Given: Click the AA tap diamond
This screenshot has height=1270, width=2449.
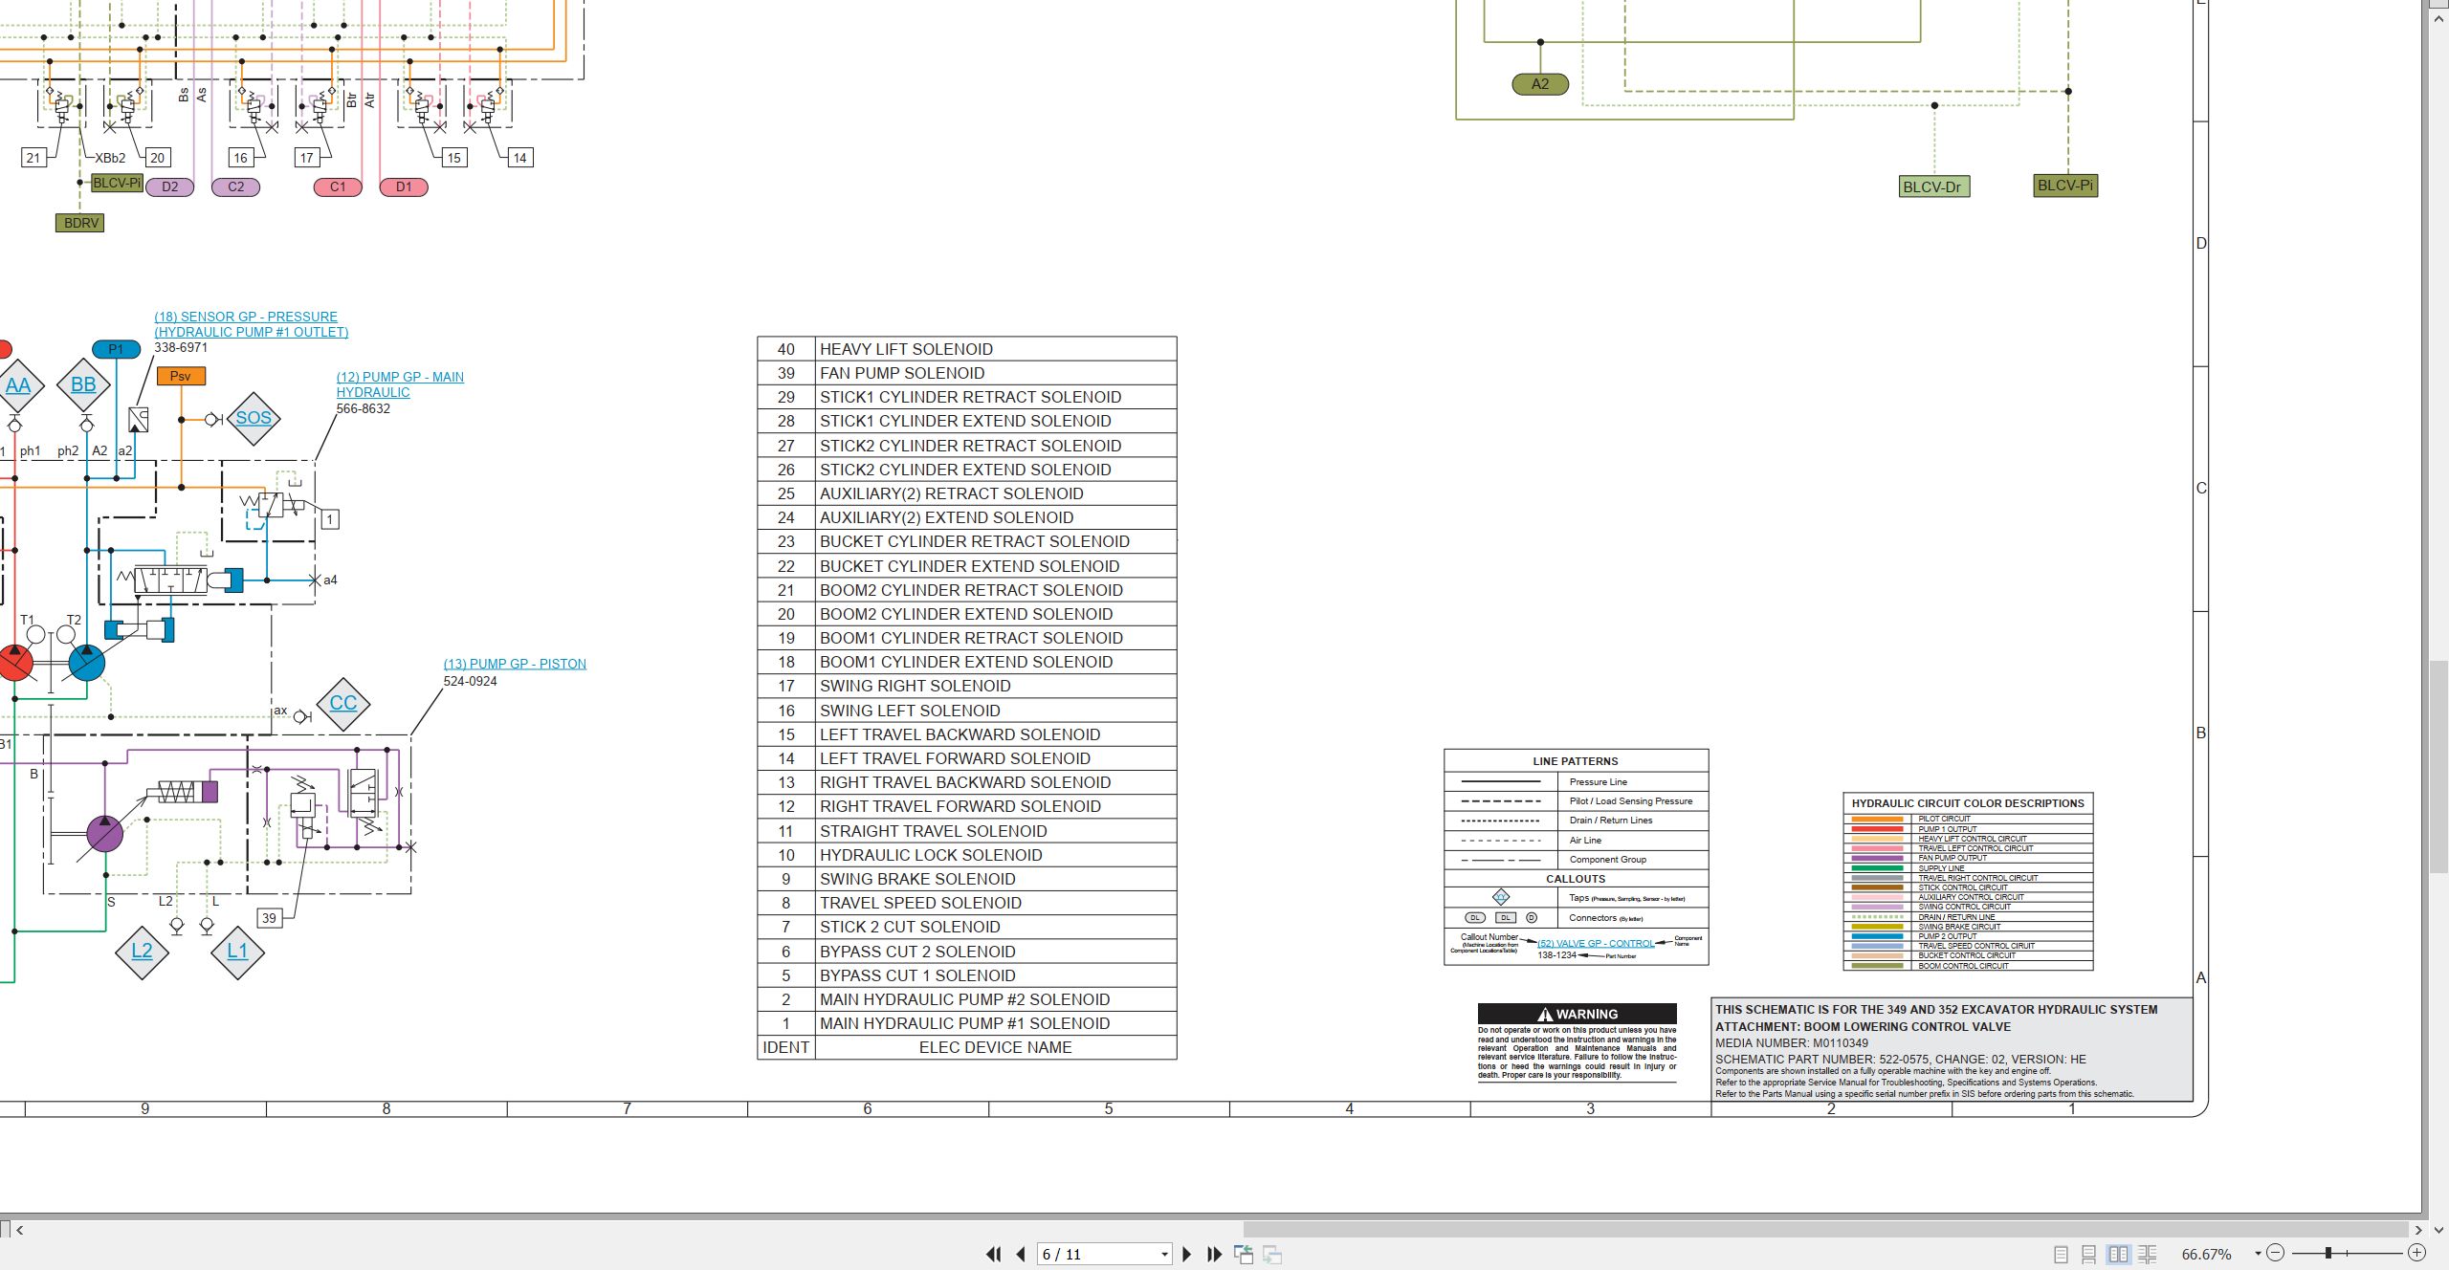Looking at the screenshot, I should coord(17,385).
